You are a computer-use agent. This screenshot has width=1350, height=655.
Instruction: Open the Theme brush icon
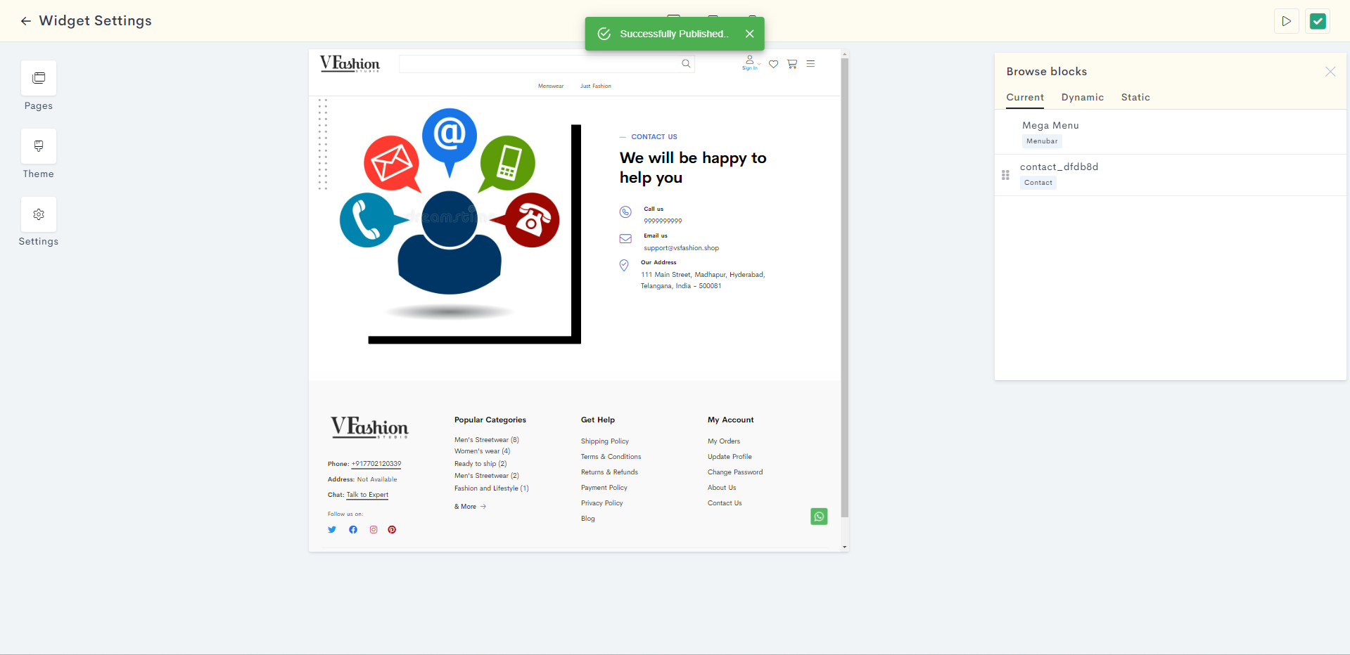[x=39, y=146]
